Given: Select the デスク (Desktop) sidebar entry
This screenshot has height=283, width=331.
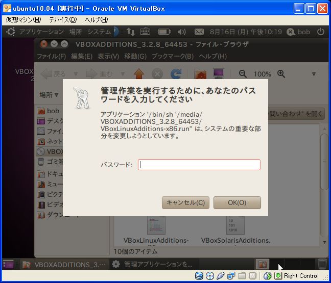Looking at the screenshot, I should click(50, 121).
